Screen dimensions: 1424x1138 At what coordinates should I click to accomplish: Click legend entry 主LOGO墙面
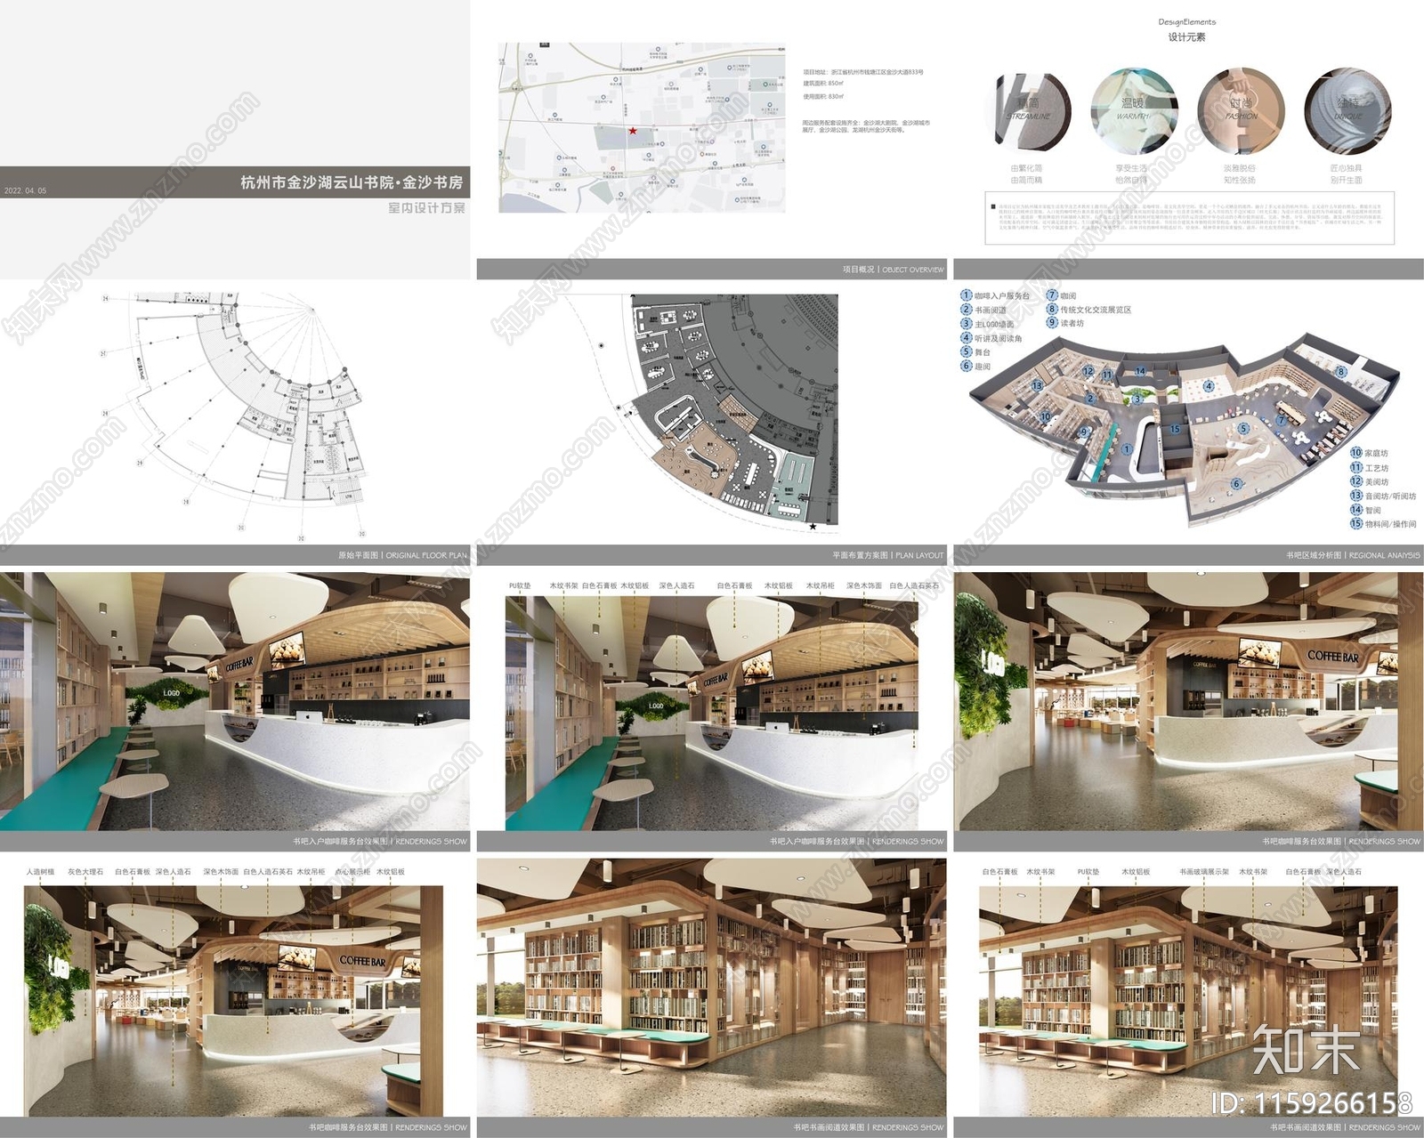[x=993, y=324]
